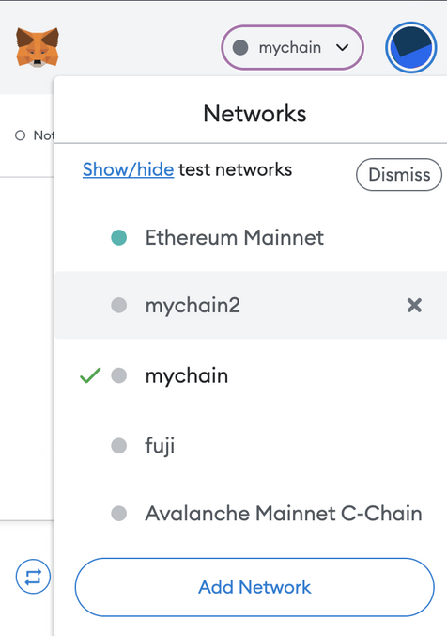Choose Avalanche Mainnet C-Chain network

251,514
